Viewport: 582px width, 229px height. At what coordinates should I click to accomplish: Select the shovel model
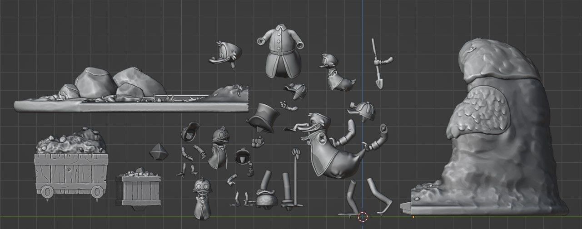pyautogui.click(x=379, y=63)
